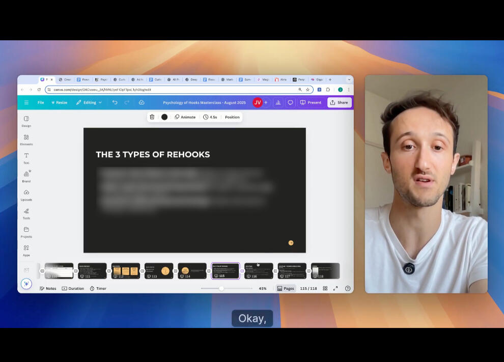Open the 4.5s page timing dropdown
Viewport: 504px width, 362px height.
(210, 117)
